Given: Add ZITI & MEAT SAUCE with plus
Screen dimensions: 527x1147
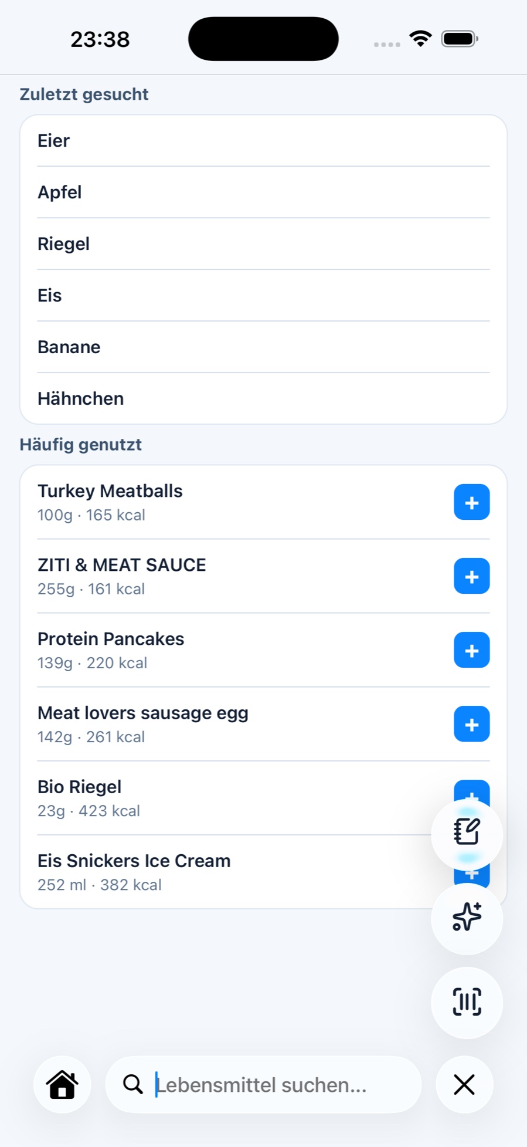Looking at the screenshot, I should tap(471, 576).
